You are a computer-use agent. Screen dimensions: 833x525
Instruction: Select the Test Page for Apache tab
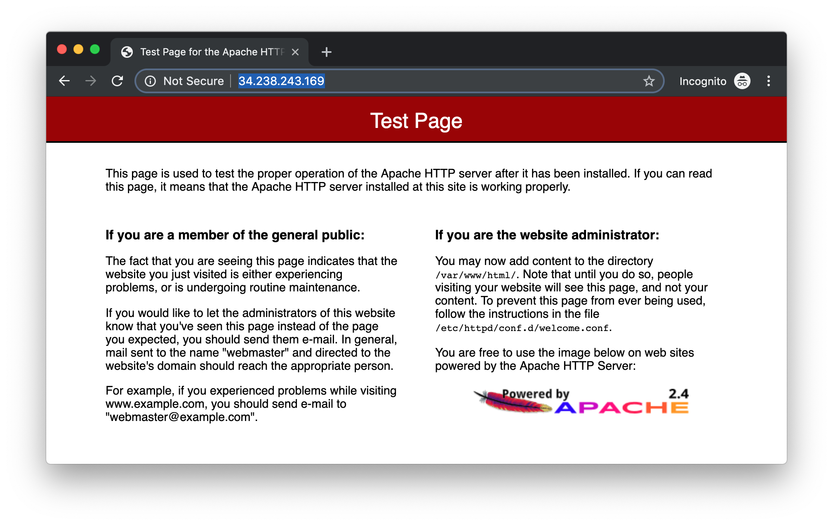pyautogui.click(x=209, y=52)
